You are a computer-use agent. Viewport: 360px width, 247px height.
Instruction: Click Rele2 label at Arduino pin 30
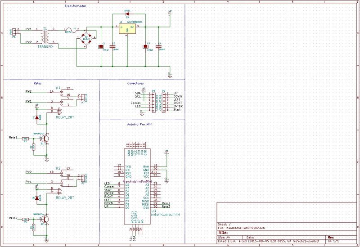(166, 207)
